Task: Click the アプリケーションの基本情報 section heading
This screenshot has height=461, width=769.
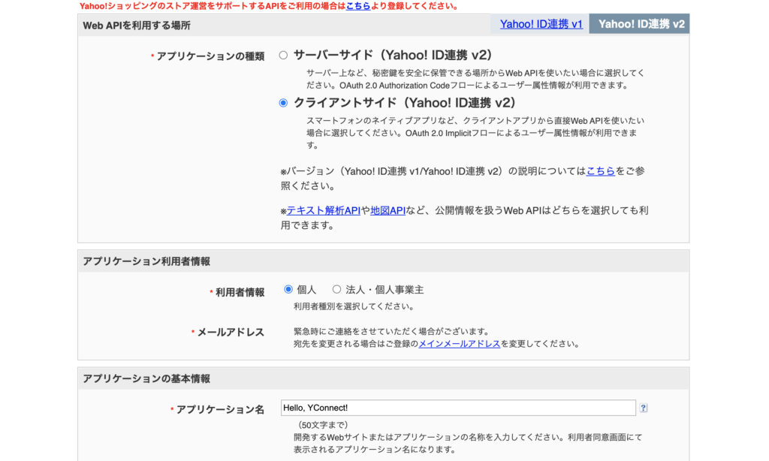Action: click(146, 378)
